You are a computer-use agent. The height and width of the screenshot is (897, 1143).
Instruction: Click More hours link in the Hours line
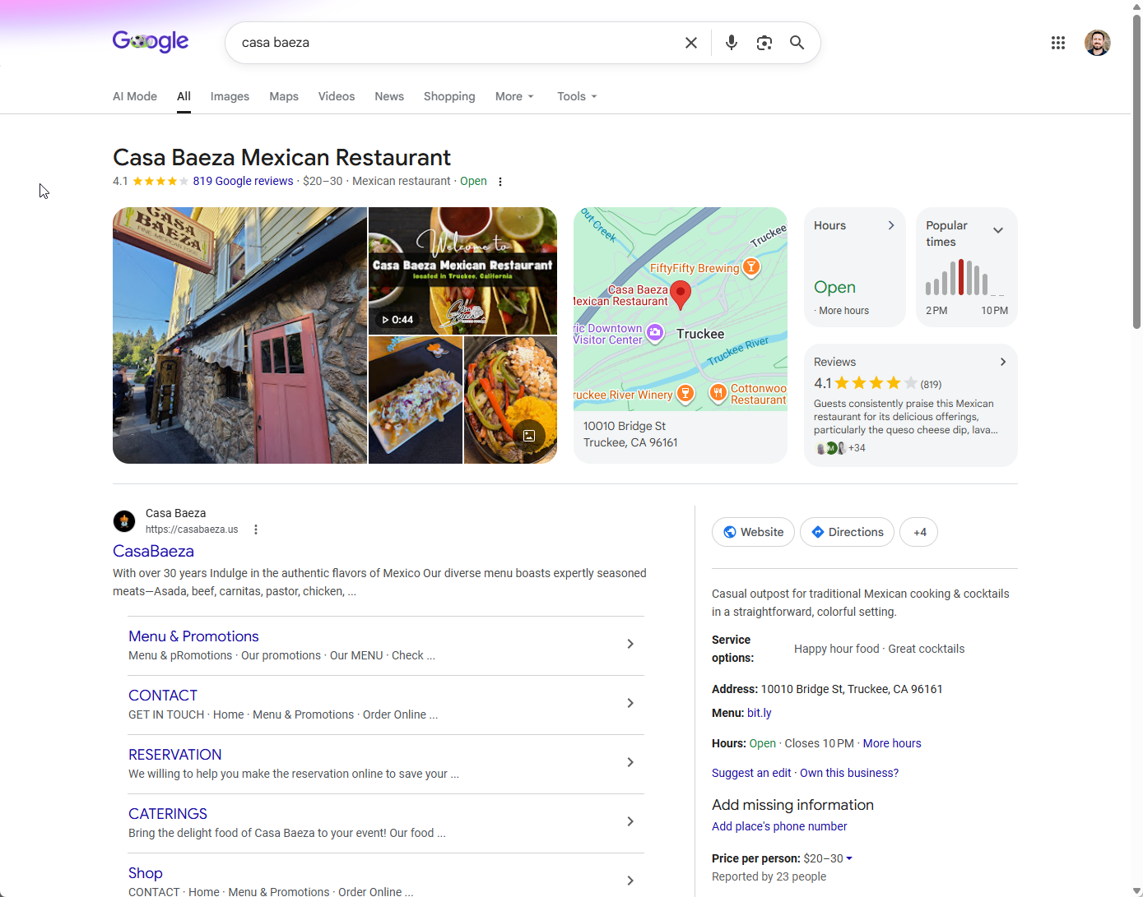coord(892,743)
